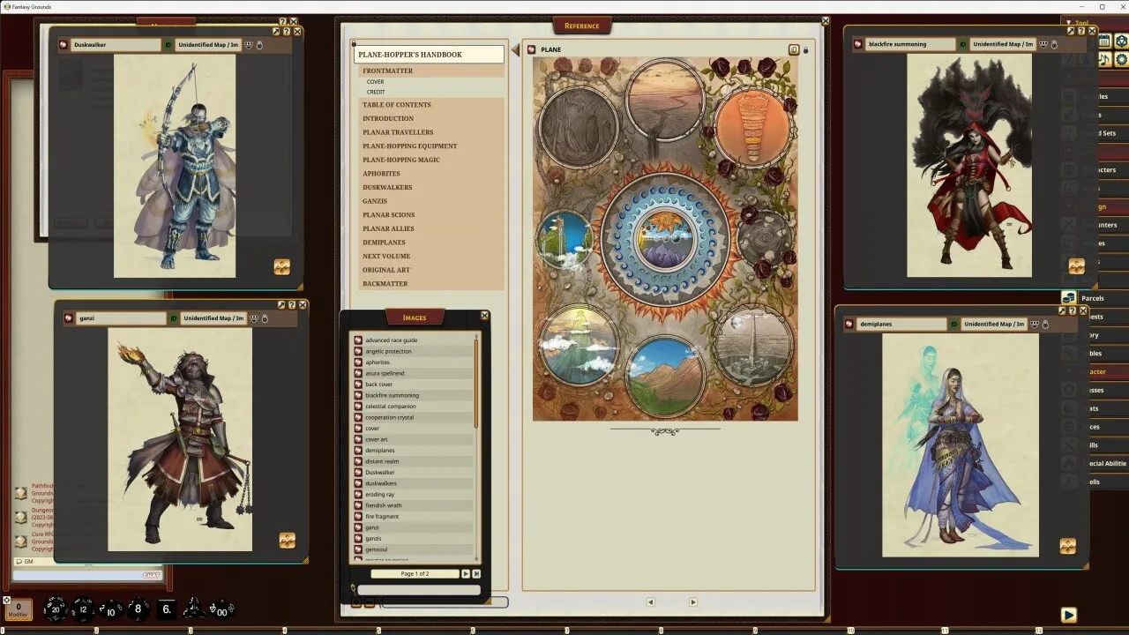Collapse the reference index sidebar arrow
1129x635 pixels.
click(516, 50)
